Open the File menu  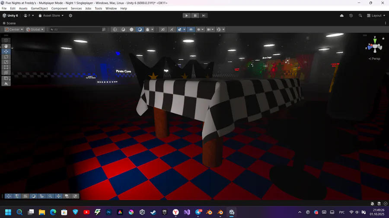point(4,9)
